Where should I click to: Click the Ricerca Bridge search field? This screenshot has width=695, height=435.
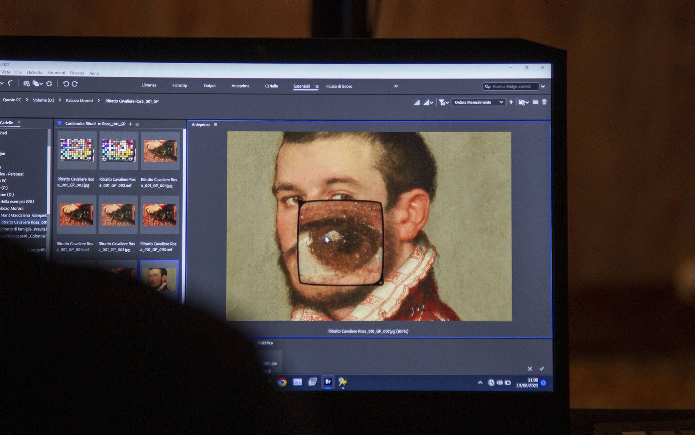[x=512, y=87]
